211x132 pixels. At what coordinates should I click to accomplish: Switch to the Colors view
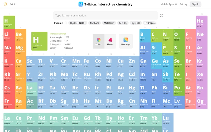point(98,41)
